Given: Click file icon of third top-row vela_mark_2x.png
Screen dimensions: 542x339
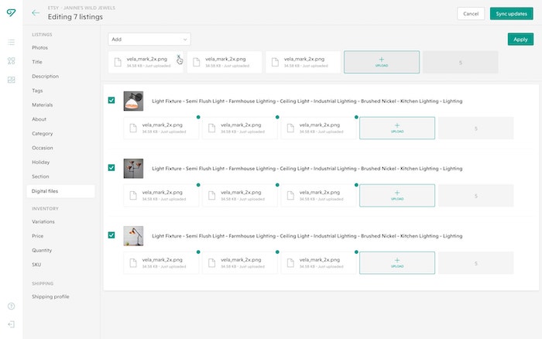Looking at the screenshot, I should coord(275,62).
